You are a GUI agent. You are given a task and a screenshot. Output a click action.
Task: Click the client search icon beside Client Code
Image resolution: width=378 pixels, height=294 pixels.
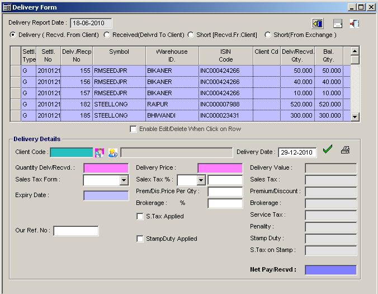coord(100,152)
